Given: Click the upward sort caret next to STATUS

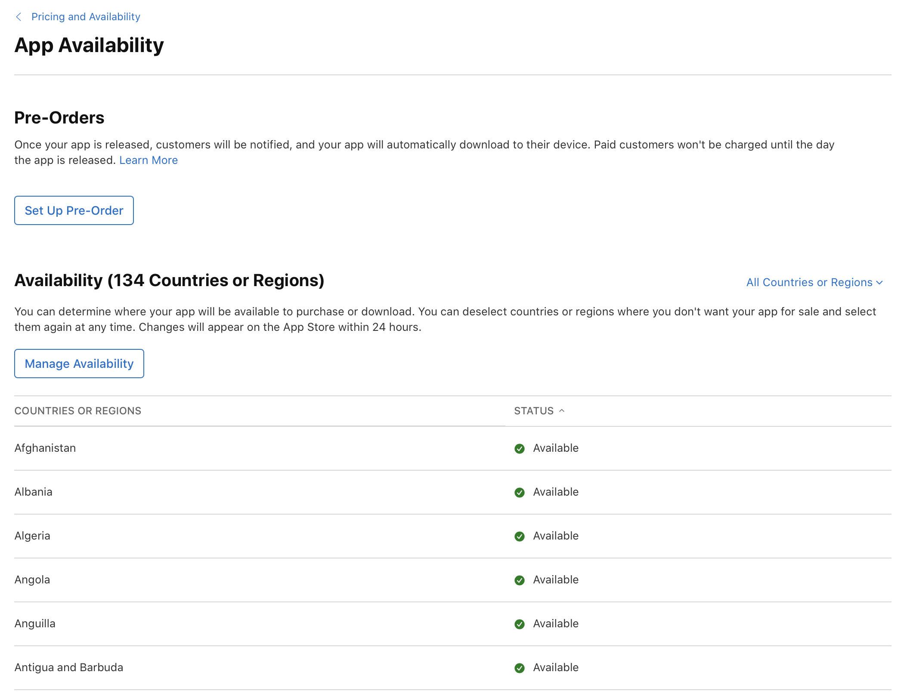Looking at the screenshot, I should coord(562,411).
